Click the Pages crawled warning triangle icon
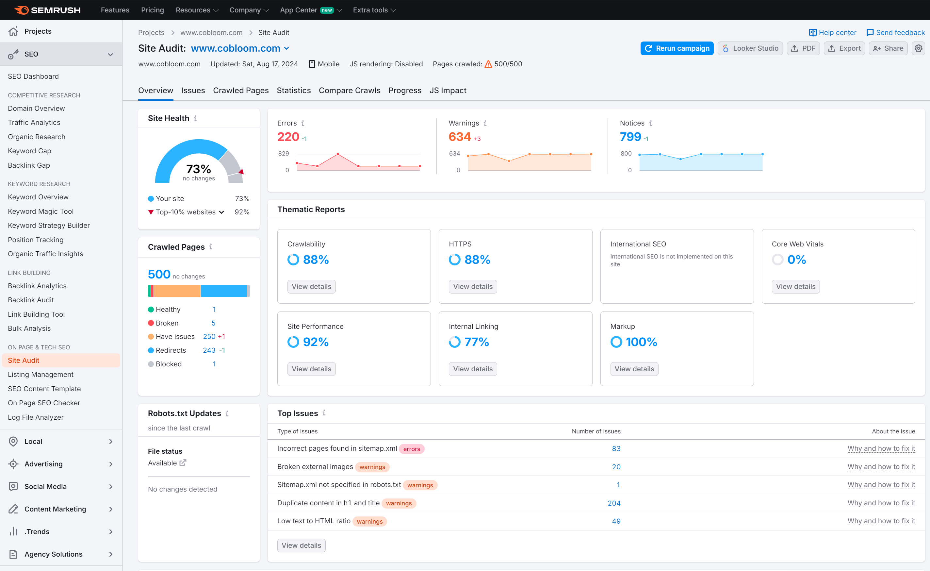Image resolution: width=930 pixels, height=571 pixels. click(488, 64)
